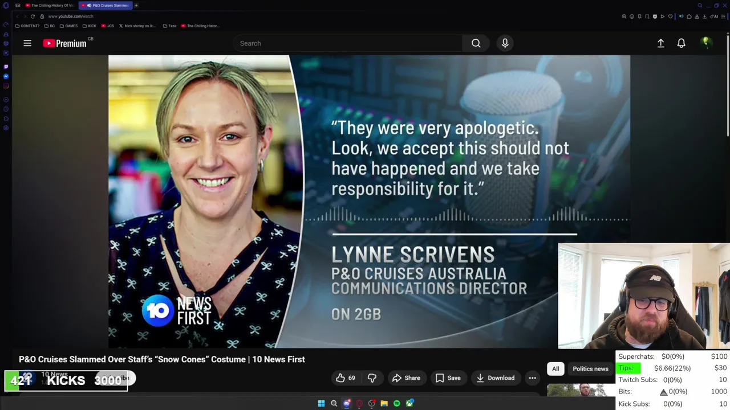Open the BC bookmarks folder
The image size is (730, 410).
(x=50, y=26)
